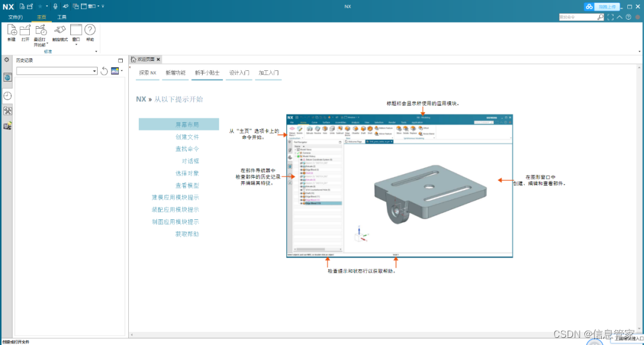Switch to the 主页 ribbon tab
This screenshot has height=345, width=644.
(x=42, y=17)
